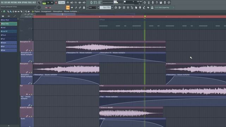Toggle the countdown before recording icon
The image size is (226, 127).
(x=76, y=2)
